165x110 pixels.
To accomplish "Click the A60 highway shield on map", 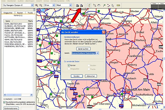I will 75,94.
